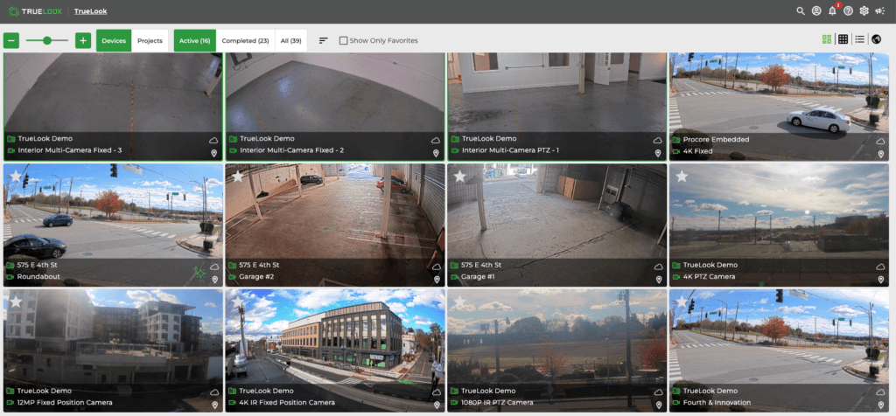Image resolution: width=896 pixels, height=416 pixels.
Task: Open the user account profile icon
Action: [x=816, y=10]
